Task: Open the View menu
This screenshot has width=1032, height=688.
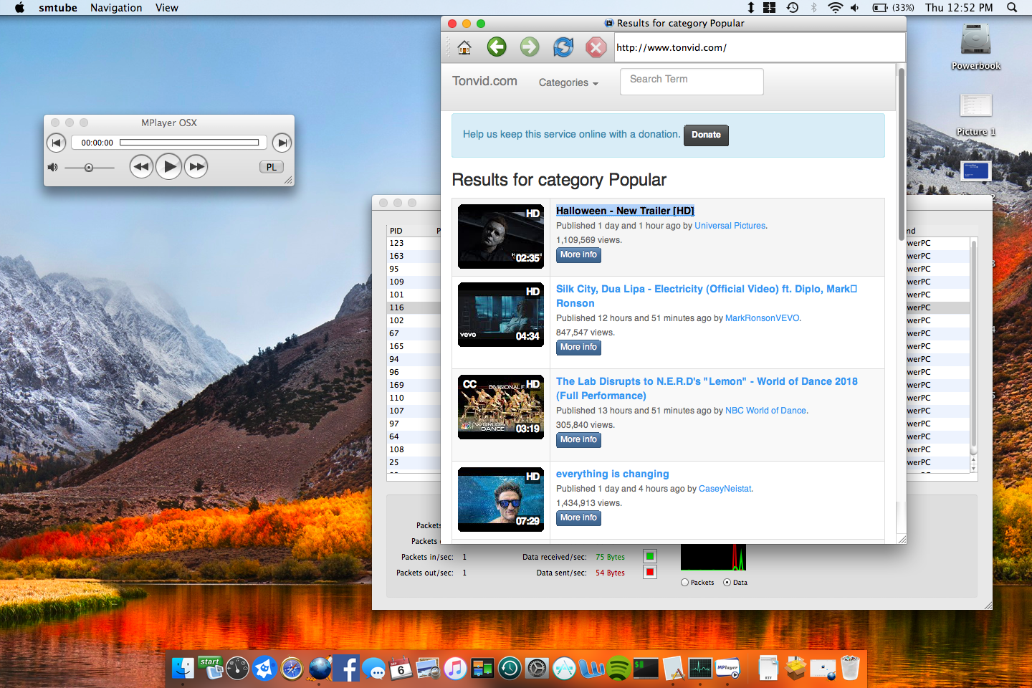Action: (167, 8)
